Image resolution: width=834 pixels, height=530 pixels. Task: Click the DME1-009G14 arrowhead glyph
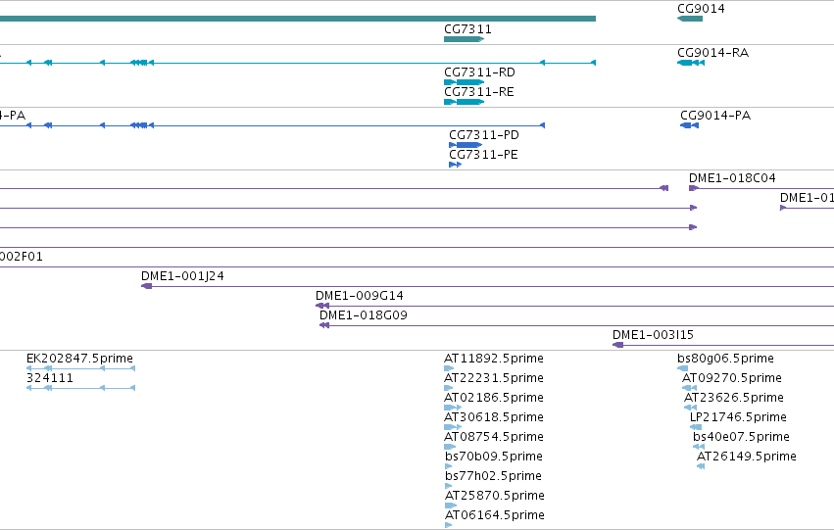pyautogui.click(x=322, y=306)
